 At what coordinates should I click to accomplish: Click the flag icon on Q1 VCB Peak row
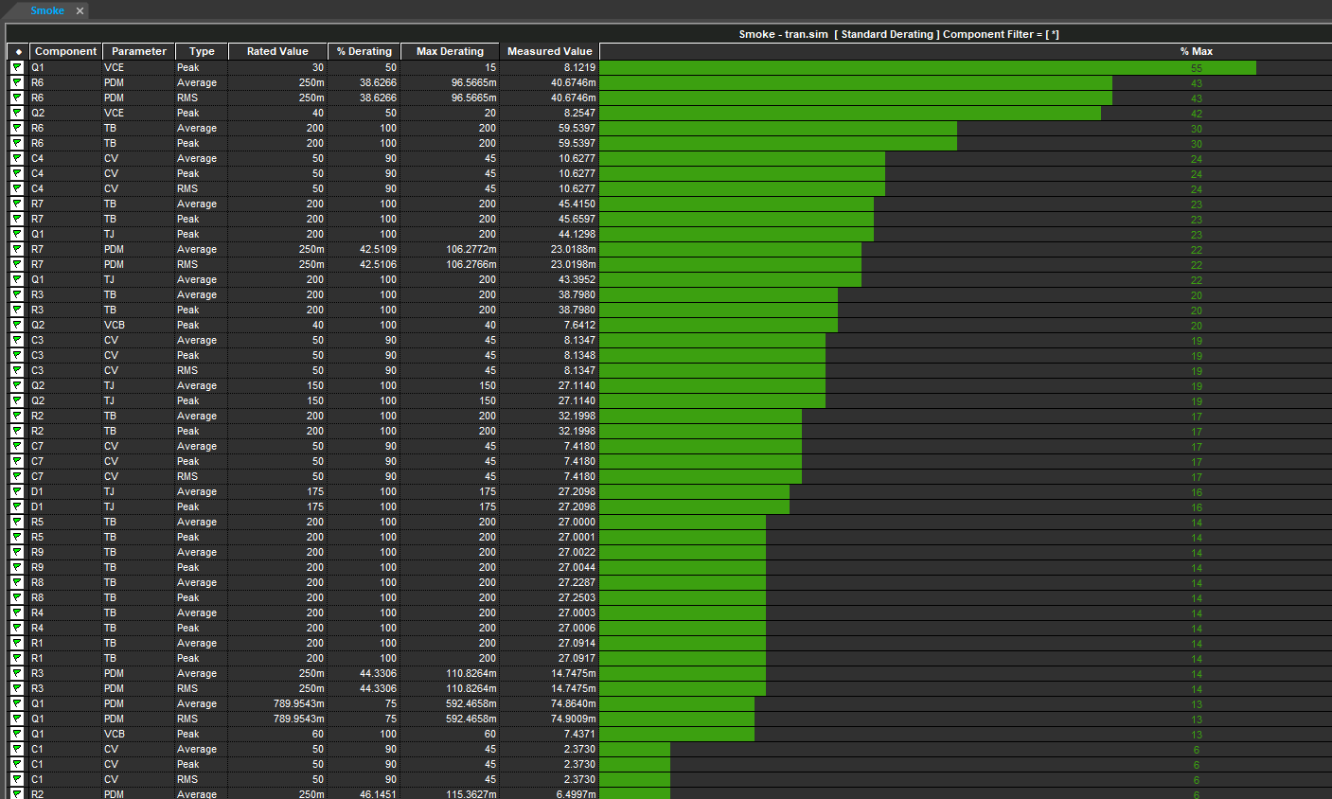[x=17, y=734]
